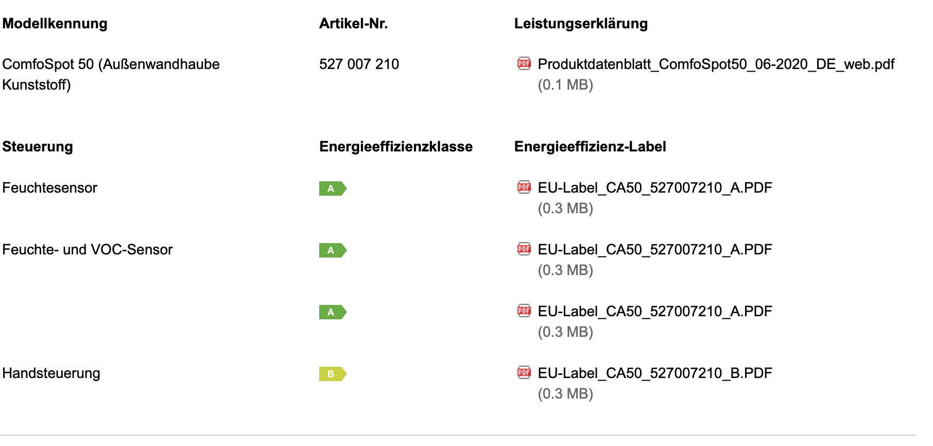Open EU-Label_CA50_527007210_B.PDF link
This screenshot has width=933, height=446.
655,373
